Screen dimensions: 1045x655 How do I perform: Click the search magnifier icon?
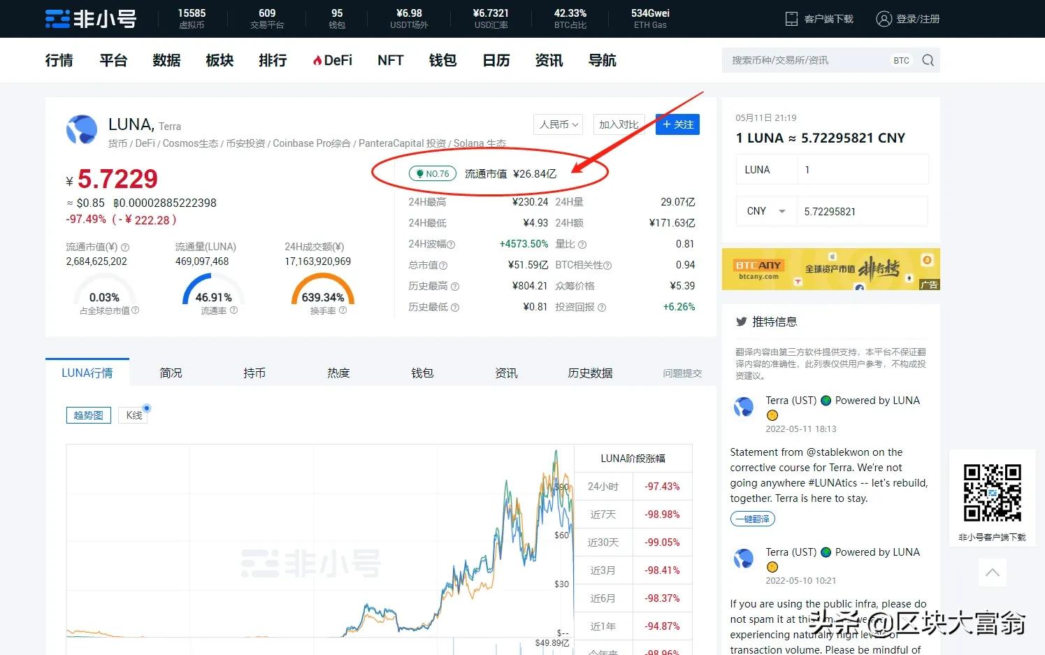coord(928,60)
